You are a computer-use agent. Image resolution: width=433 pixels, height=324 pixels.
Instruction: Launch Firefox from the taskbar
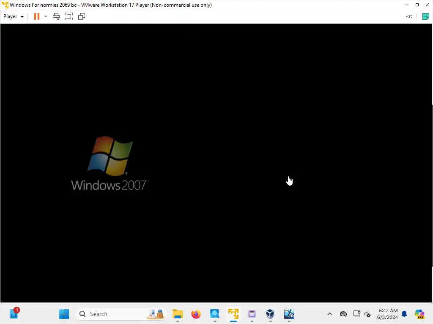click(196, 314)
